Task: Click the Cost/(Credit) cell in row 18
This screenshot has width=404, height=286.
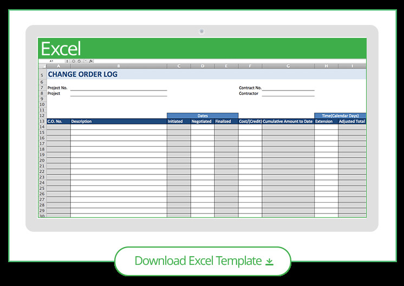Action: 250,149
